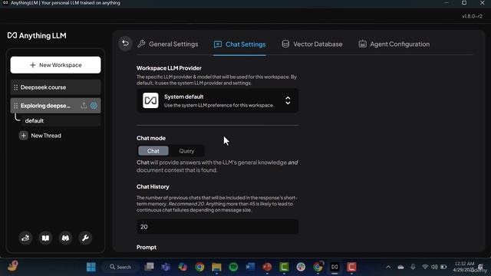Switch to the Vector Database tab

312,44
